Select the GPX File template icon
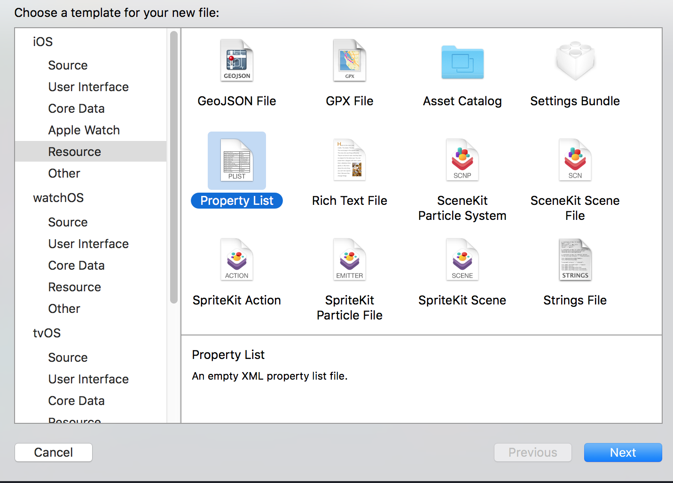 coord(350,61)
